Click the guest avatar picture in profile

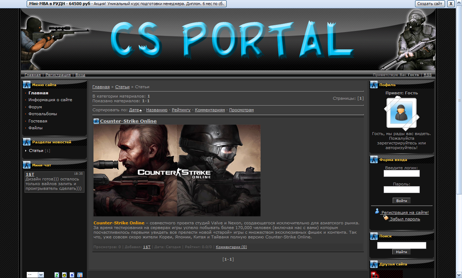pyautogui.click(x=401, y=113)
